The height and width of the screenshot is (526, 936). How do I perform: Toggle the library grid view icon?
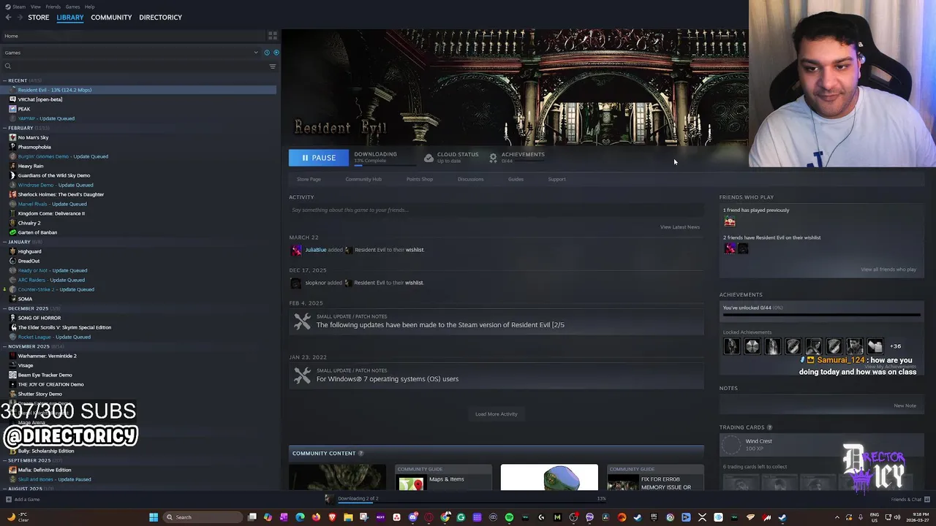click(x=272, y=35)
